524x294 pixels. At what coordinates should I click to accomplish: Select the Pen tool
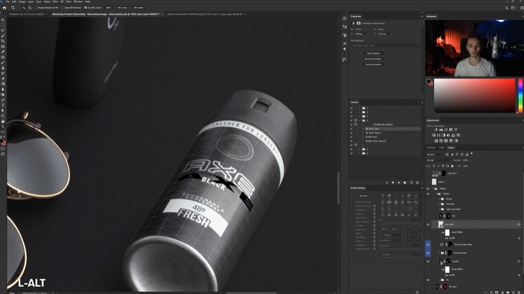pyautogui.click(x=3, y=100)
